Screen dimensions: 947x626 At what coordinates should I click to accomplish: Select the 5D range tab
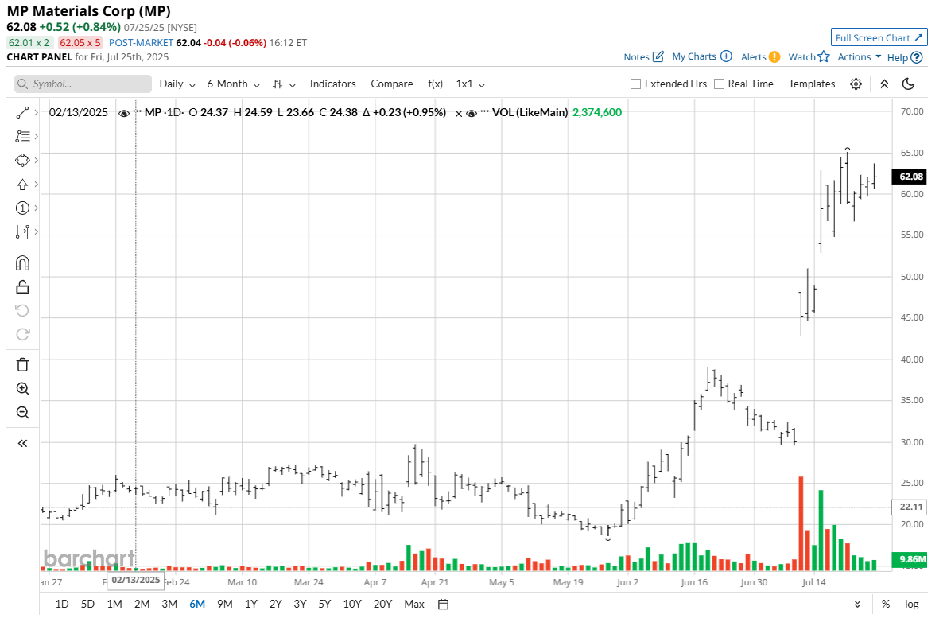(87, 605)
